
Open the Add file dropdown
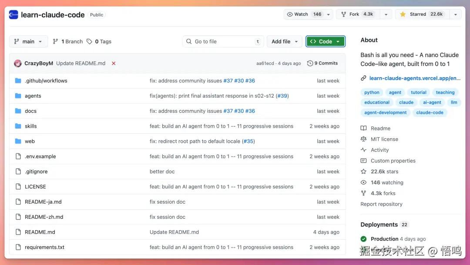click(x=285, y=41)
